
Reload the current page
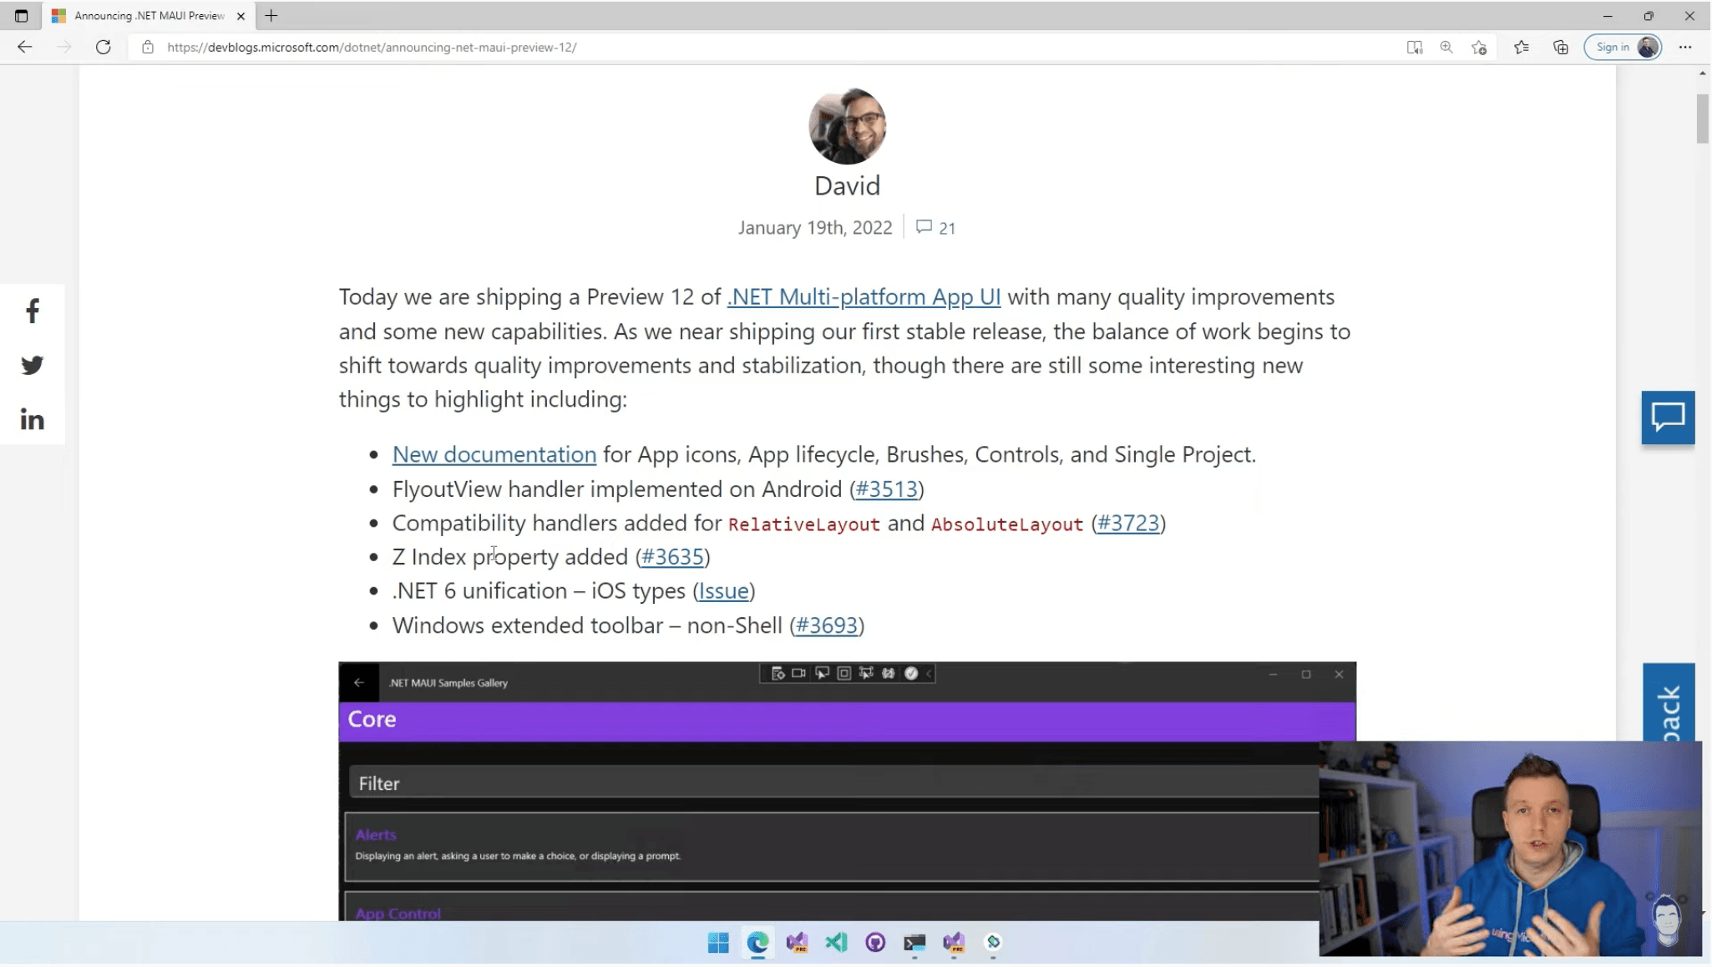click(104, 48)
